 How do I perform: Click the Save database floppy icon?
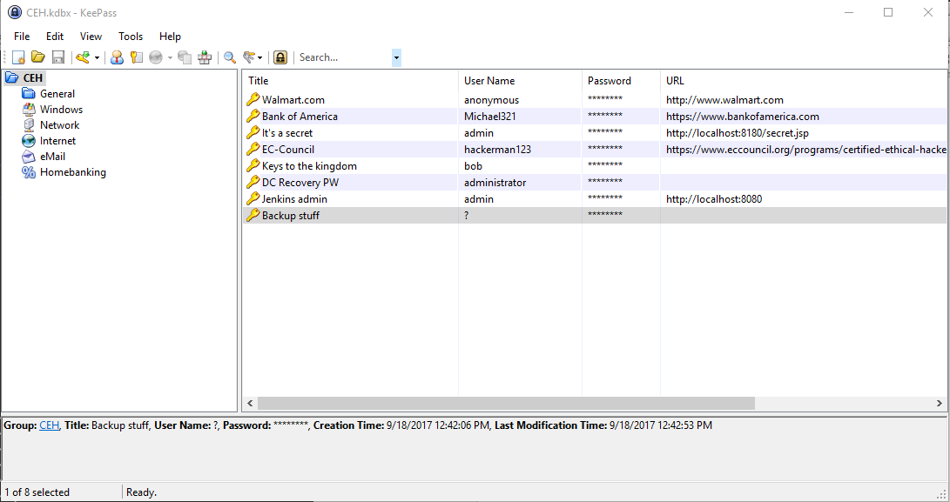coord(58,57)
